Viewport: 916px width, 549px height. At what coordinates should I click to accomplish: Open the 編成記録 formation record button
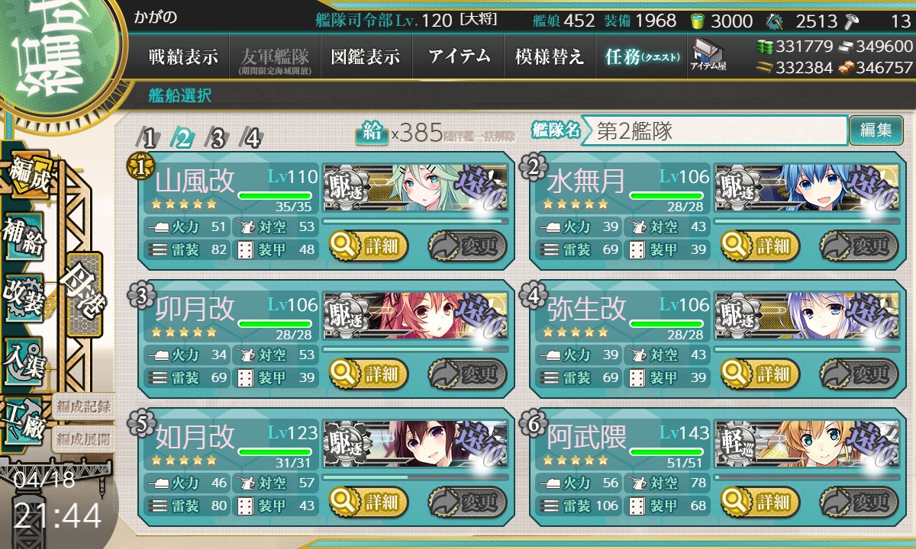[x=83, y=406]
